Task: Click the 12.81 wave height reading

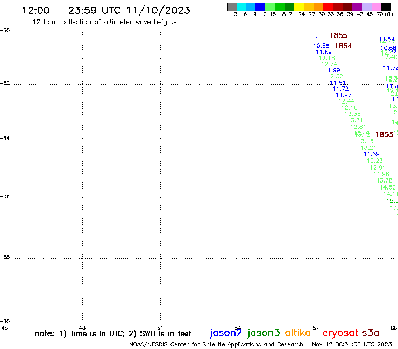Action: [358, 127]
